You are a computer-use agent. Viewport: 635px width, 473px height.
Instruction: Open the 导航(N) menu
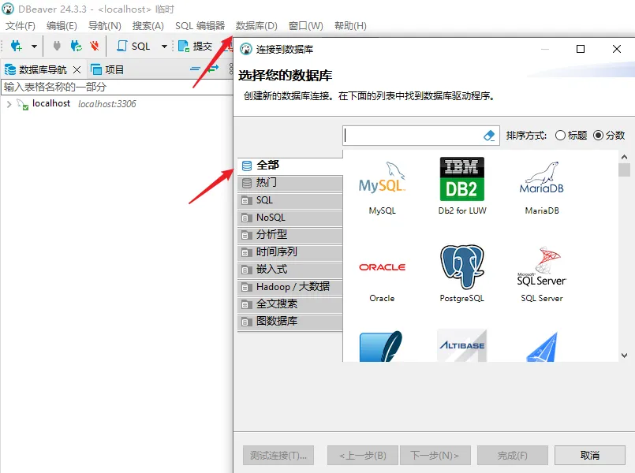coord(104,26)
